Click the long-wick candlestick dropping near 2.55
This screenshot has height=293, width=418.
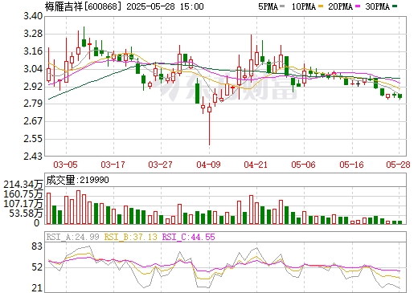[209, 124]
